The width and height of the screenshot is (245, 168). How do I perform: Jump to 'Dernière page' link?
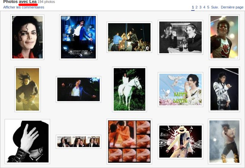[x=232, y=7]
